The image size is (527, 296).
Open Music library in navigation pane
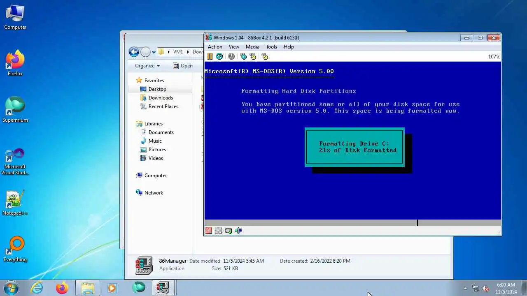point(155,141)
